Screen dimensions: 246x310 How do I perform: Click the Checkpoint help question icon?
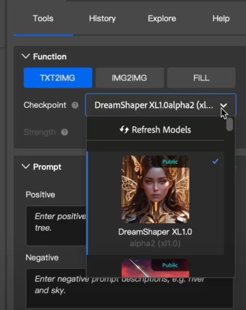tap(75, 105)
